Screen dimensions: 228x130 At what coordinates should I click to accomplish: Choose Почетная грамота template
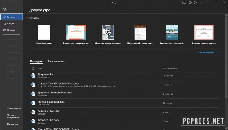(x=204, y=35)
